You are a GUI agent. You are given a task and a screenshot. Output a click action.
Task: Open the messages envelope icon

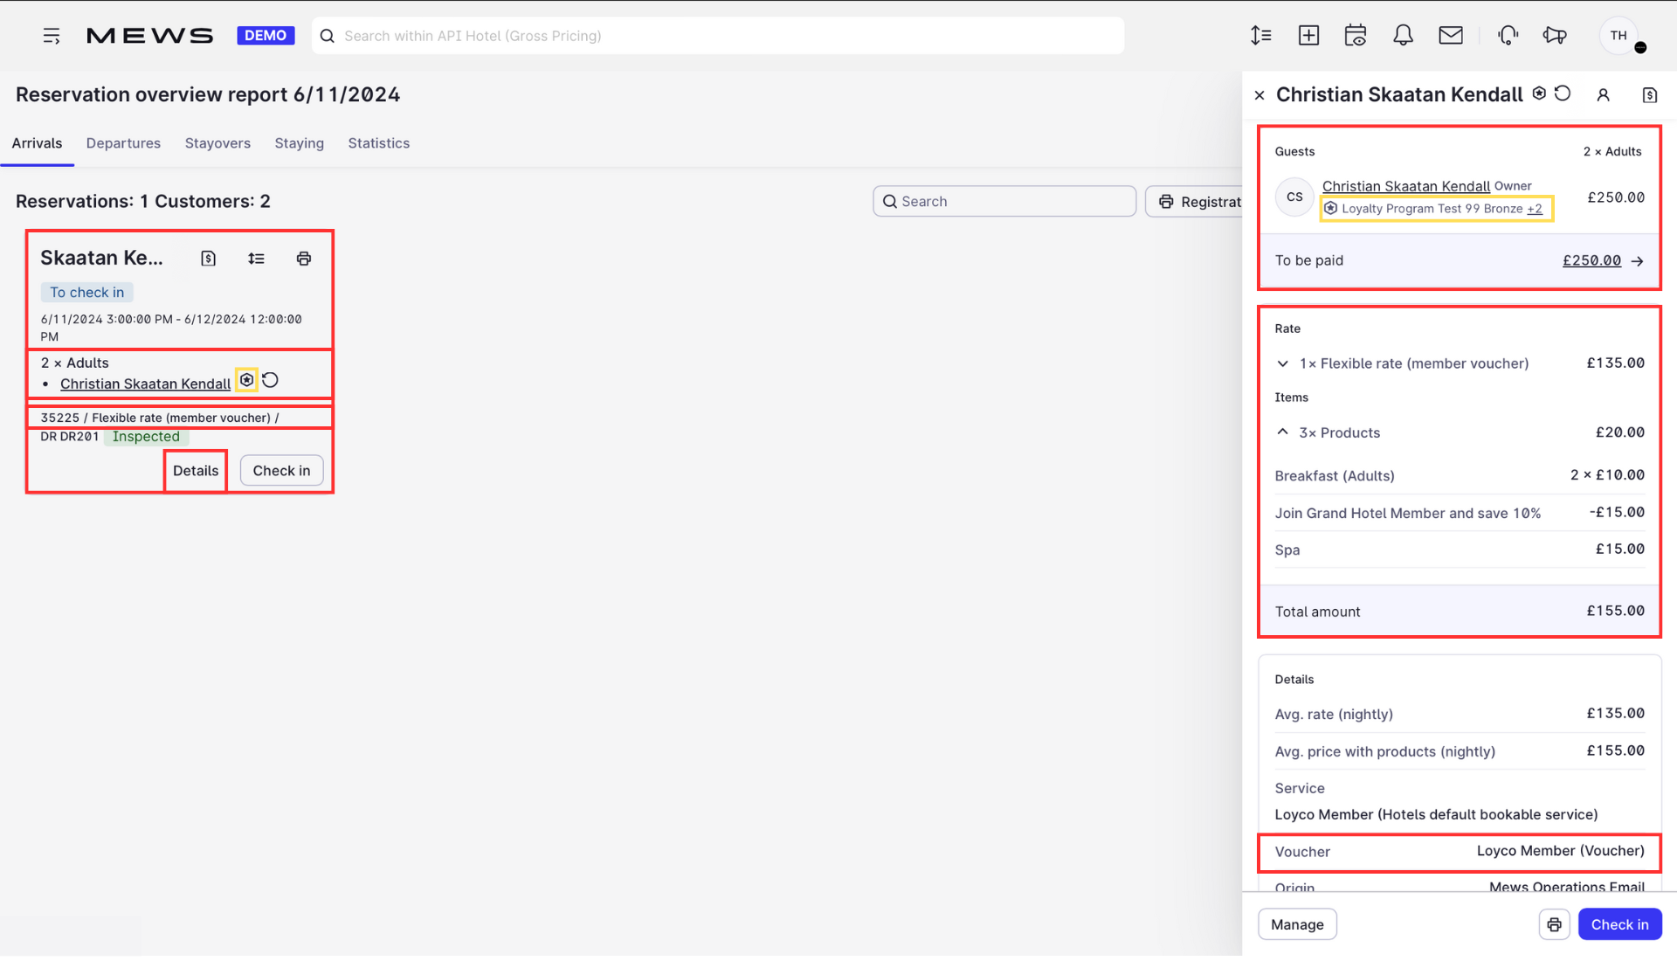1451,36
